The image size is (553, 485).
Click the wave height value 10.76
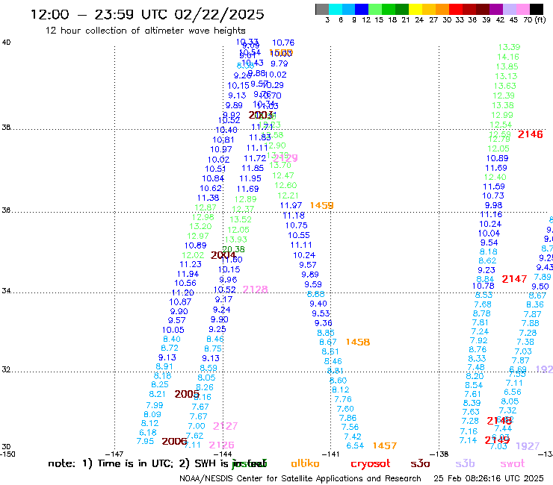click(283, 43)
